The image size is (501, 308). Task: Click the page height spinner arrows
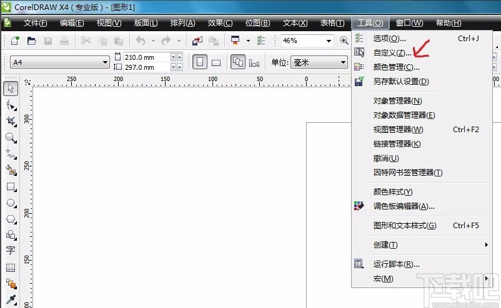coord(176,67)
